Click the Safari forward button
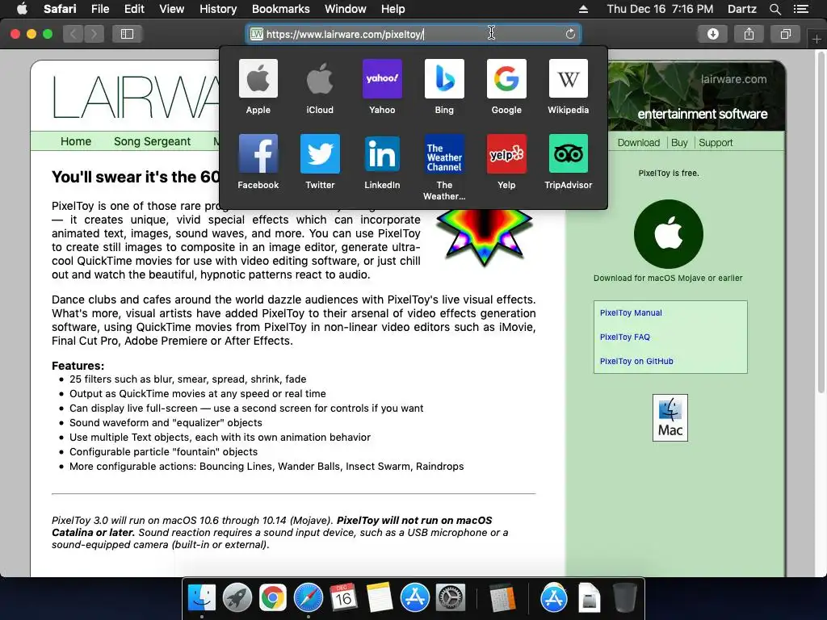This screenshot has height=620, width=827. [94, 34]
